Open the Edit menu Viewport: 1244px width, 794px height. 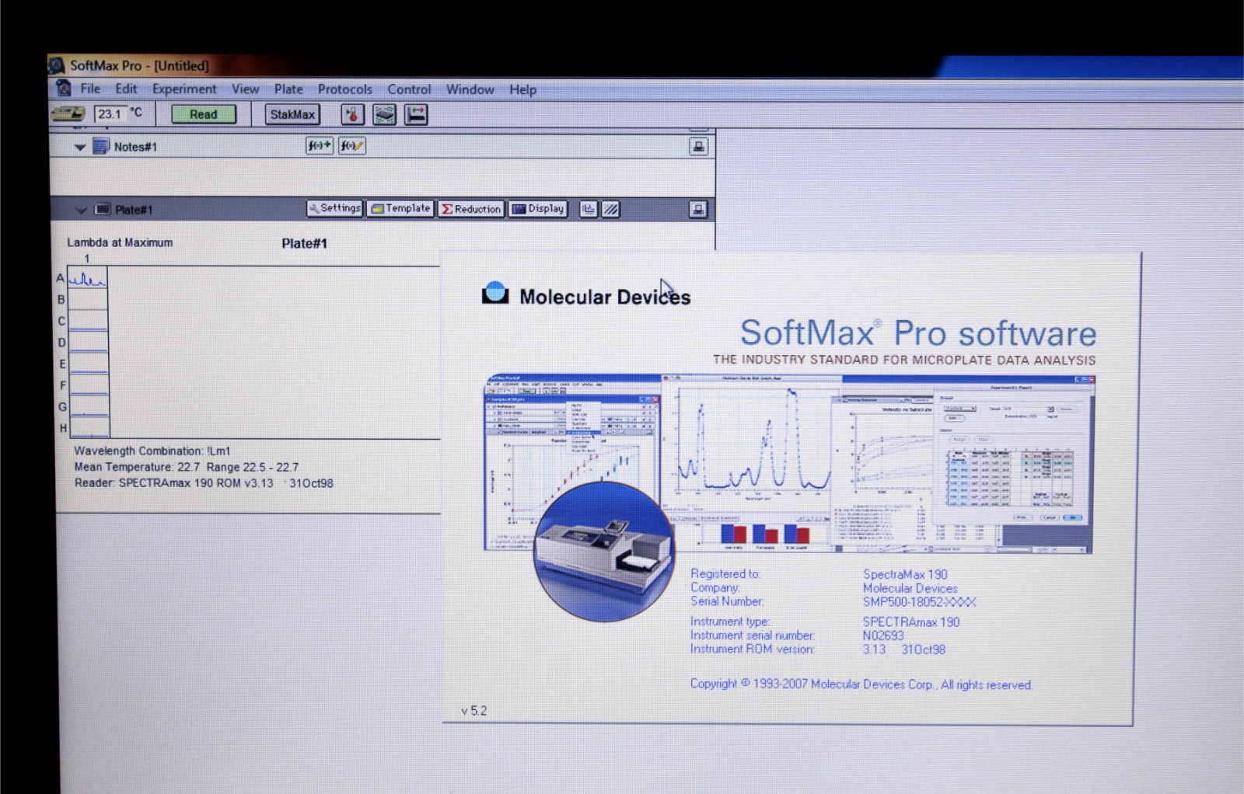coord(126,89)
